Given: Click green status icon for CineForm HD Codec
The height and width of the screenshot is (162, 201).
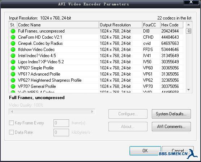Looking at the screenshot, I should 13,37.
